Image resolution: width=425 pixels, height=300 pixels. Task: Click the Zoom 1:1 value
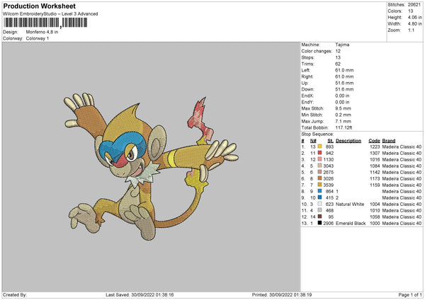click(412, 31)
